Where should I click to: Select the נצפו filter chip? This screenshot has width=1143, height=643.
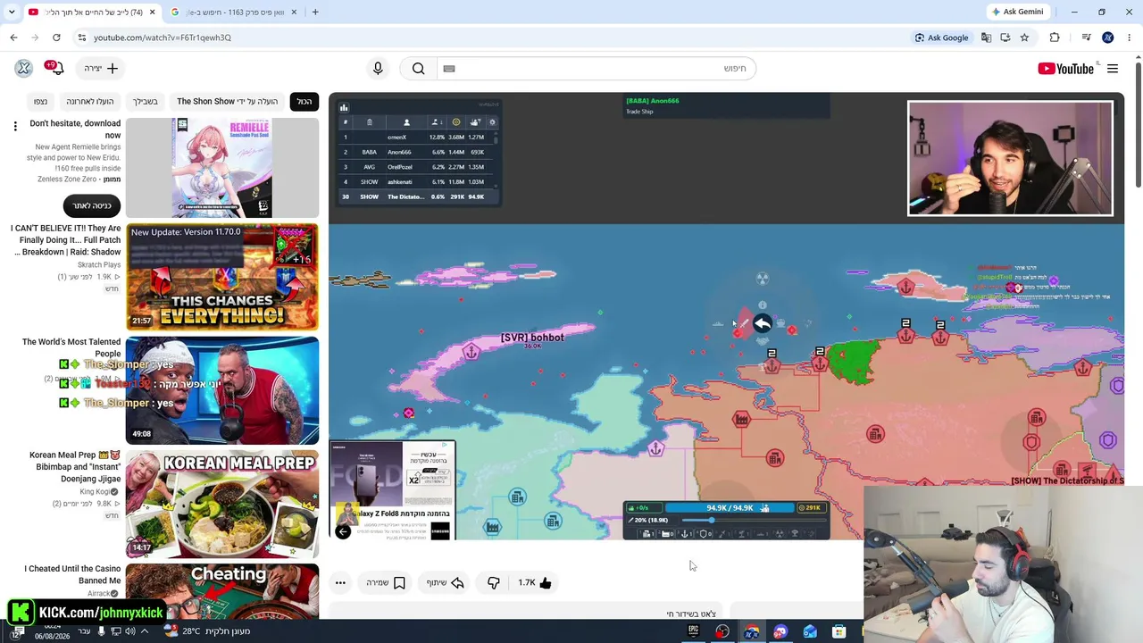pos(40,101)
